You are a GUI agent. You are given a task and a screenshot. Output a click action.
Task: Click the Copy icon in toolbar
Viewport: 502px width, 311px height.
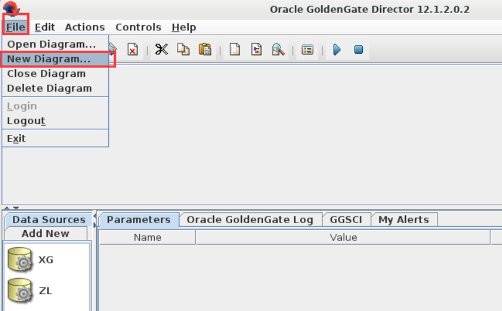(x=183, y=49)
